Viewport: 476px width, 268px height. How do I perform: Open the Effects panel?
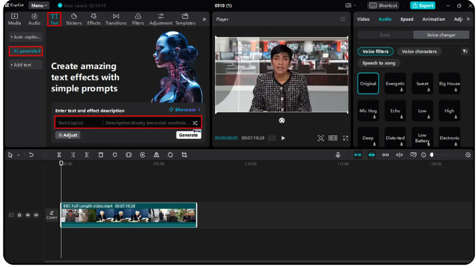point(94,19)
